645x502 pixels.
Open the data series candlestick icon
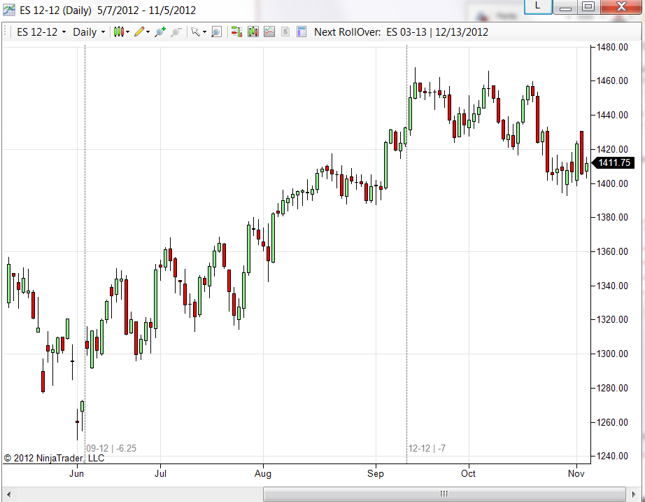tap(253, 32)
